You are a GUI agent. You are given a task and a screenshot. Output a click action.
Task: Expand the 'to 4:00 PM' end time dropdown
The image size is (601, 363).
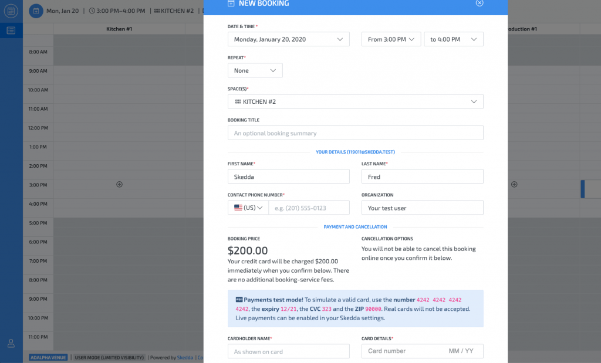point(453,39)
